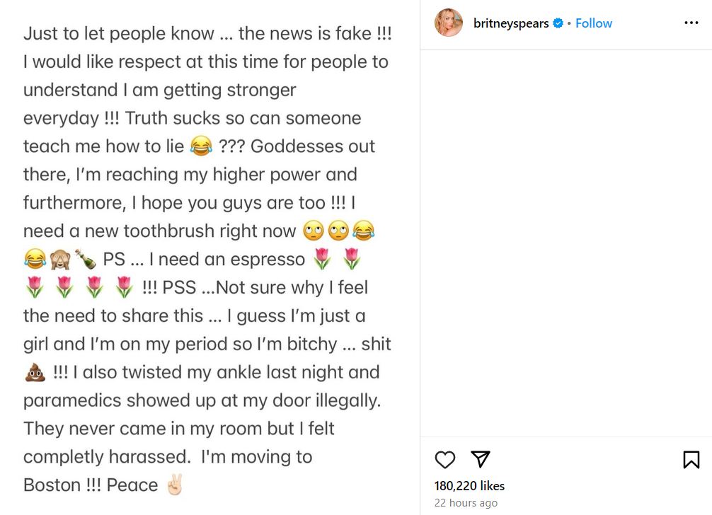Screen dimensions: 712x515
Task: Share the post via paper plane icon
Action: pyautogui.click(x=481, y=460)
